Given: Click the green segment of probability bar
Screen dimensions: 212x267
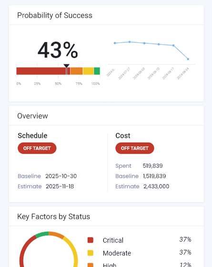Looking at the screenshot, I should click(x=97, y=71).
